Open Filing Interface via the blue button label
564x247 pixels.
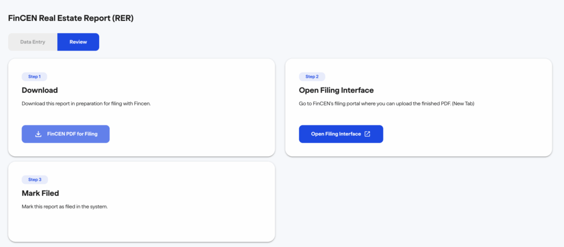click(x=335, y=134)
